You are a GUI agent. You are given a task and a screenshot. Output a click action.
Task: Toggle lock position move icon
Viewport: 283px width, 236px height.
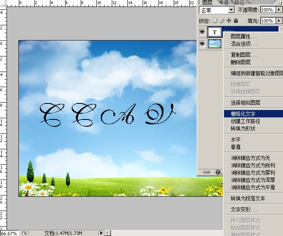click(x=229, y=20)
